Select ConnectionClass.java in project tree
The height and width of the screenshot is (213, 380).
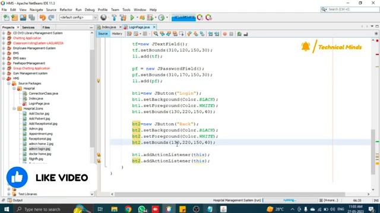coord(43,93)
